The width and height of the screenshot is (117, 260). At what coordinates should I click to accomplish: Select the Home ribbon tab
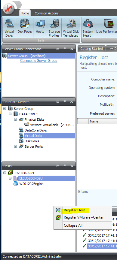(x=25, y=13)
